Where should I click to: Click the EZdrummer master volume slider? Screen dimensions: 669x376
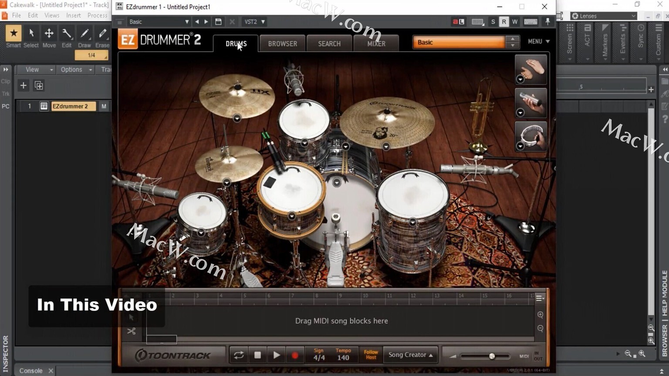click(x=485, y=356)
